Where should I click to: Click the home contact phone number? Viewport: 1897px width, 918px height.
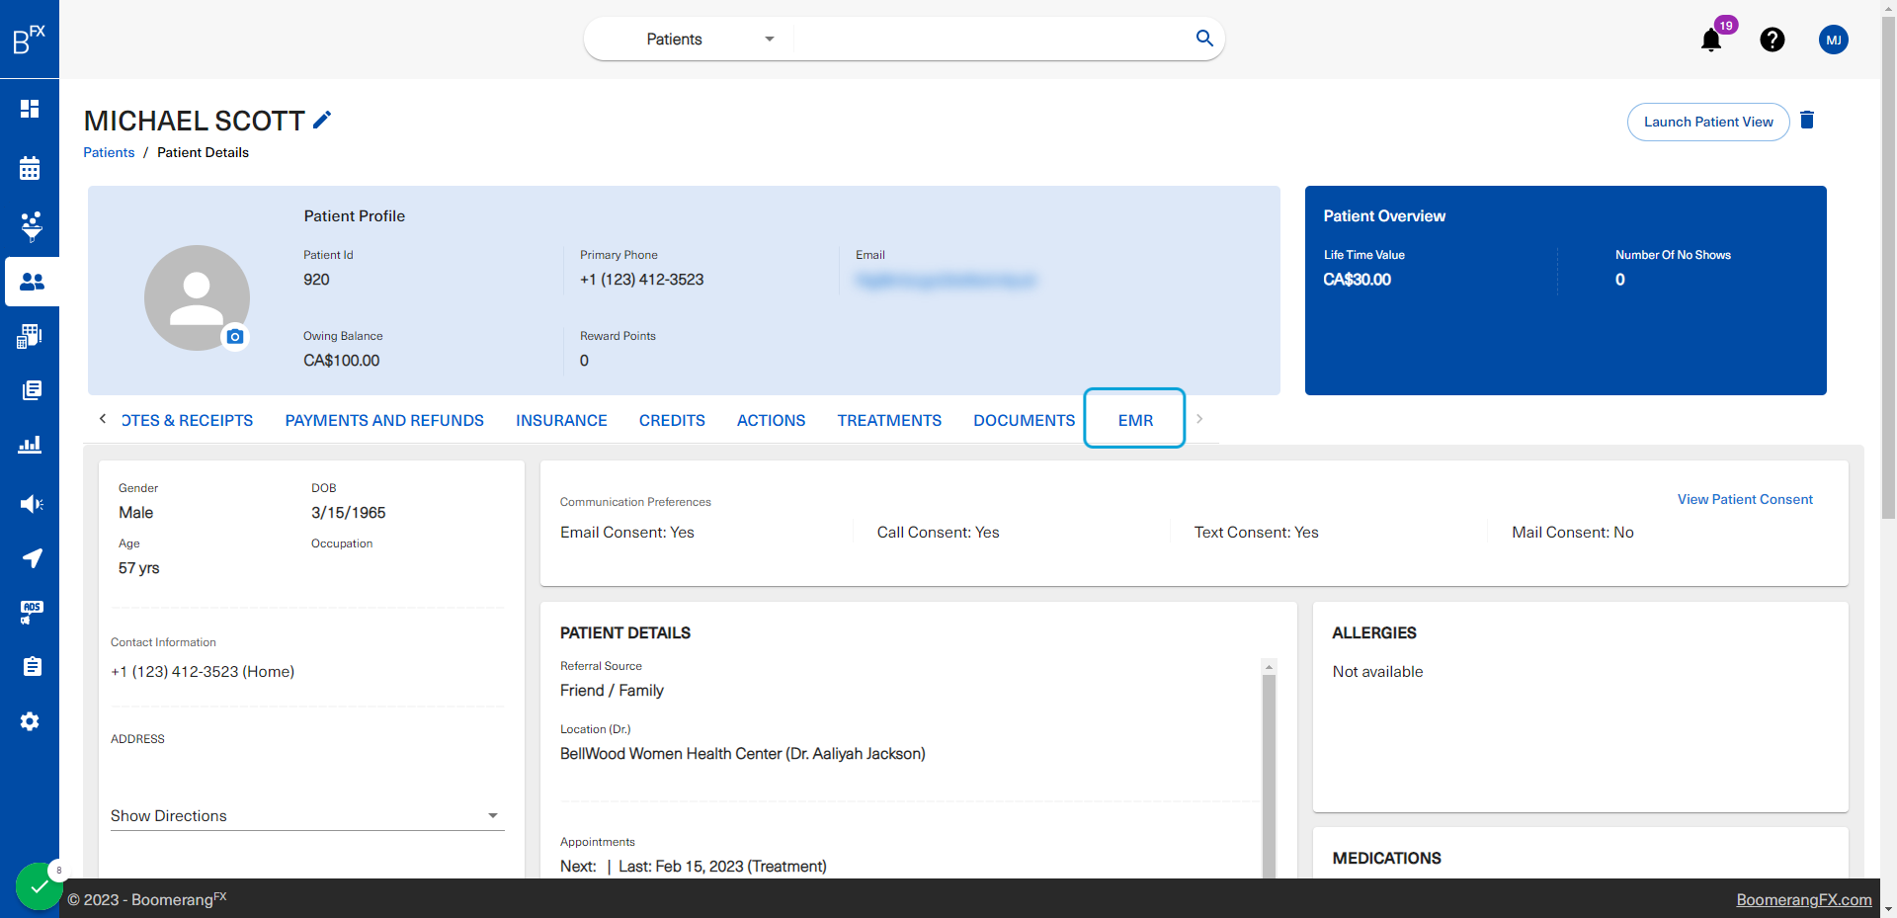click(x=203, y=672)
